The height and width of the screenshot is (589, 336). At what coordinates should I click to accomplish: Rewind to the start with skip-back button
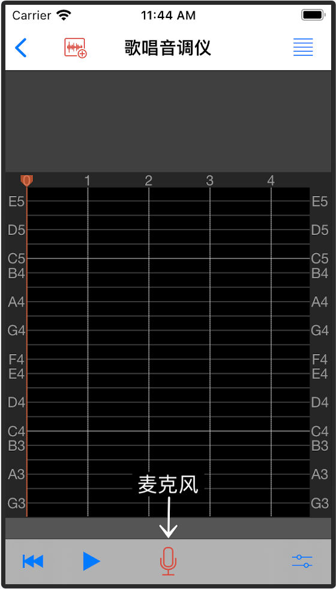(x=33, y=561)
